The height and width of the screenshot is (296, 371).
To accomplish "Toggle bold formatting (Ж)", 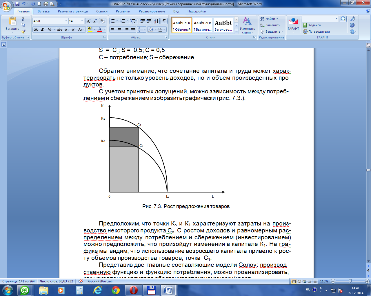I will click(x=36, y=29).
